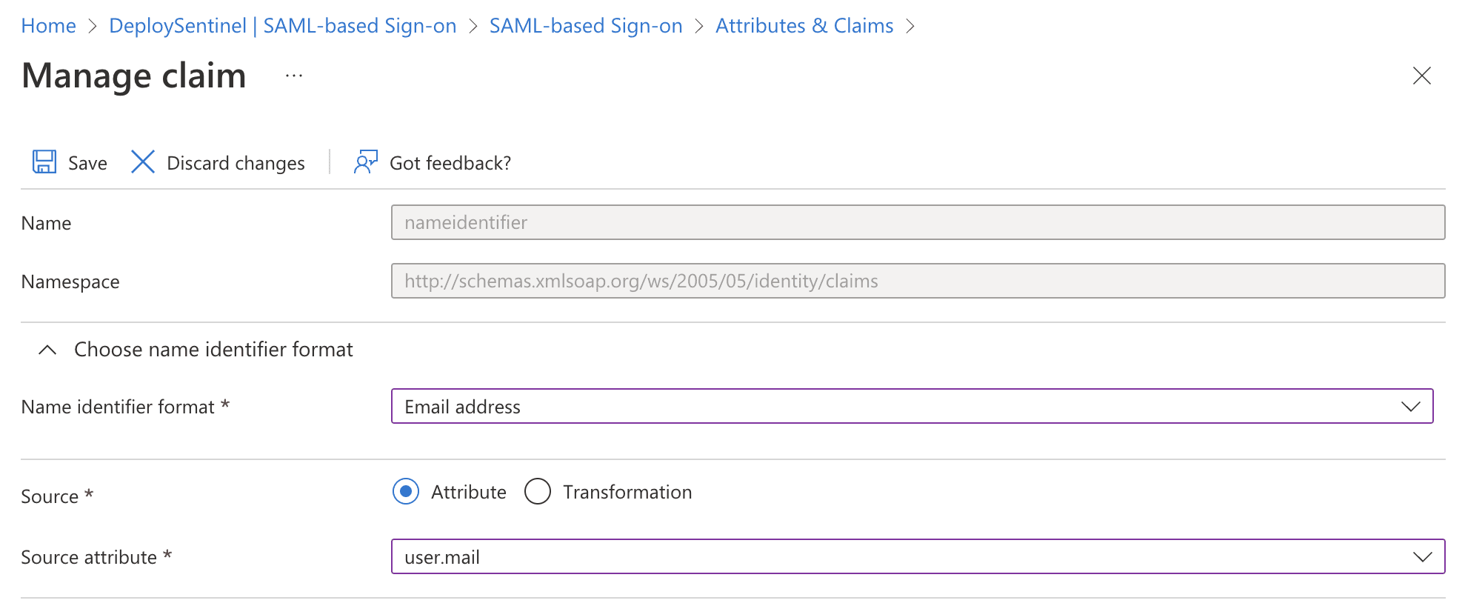Click Discard changes

point(235,162)
